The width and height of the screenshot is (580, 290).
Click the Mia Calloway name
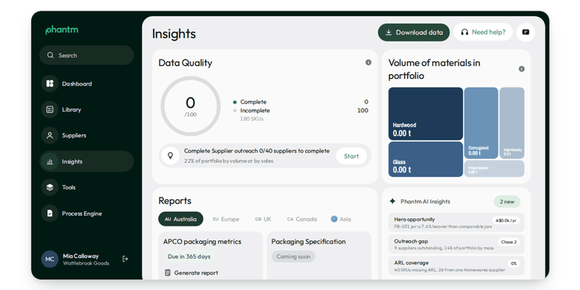tap(81, 256)
